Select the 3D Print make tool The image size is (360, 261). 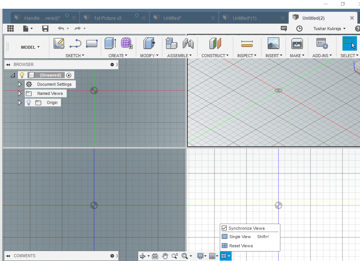pyautogui.click(x=297, y=43)
